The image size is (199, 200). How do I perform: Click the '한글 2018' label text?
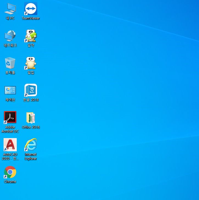[31, 100]
